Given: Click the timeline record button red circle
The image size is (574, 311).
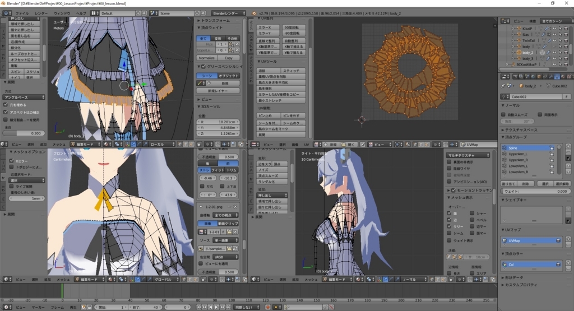Looking at the screenshot, I should [x=267, y=307].
